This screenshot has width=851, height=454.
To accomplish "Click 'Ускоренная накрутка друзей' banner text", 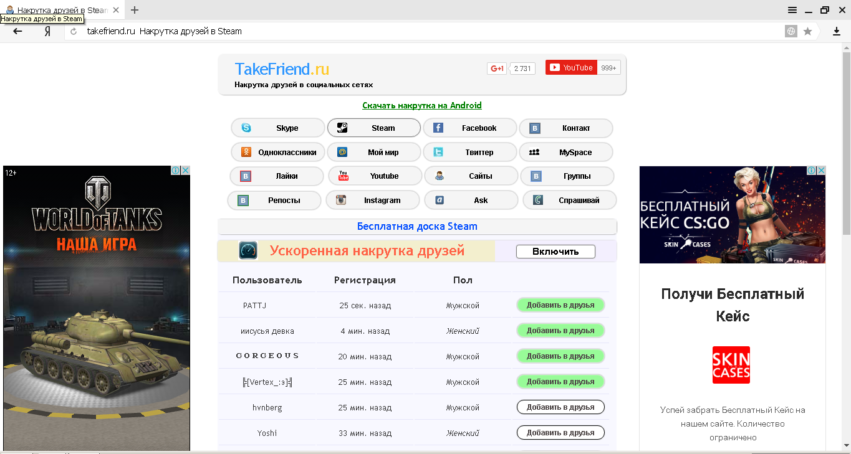I will [367, 251].
